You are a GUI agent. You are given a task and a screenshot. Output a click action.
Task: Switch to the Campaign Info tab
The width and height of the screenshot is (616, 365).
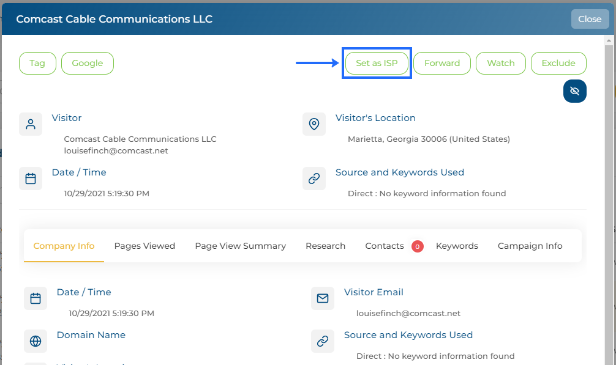click(x=530, y=246)
